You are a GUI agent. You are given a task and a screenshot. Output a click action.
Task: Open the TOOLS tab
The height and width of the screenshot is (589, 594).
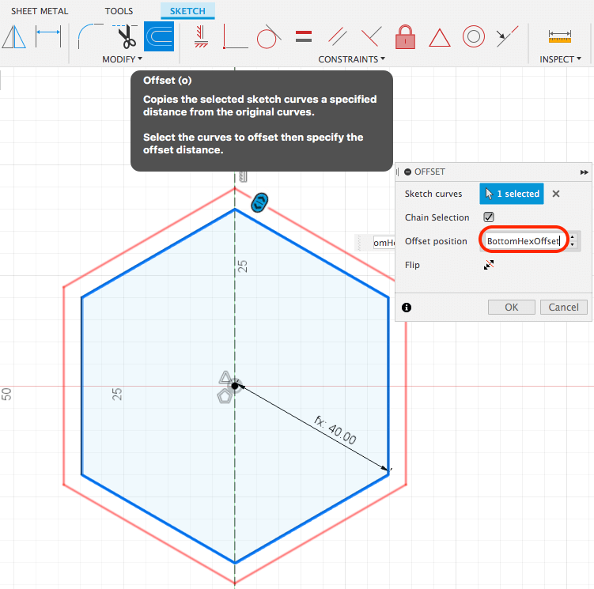pos(119,12)
